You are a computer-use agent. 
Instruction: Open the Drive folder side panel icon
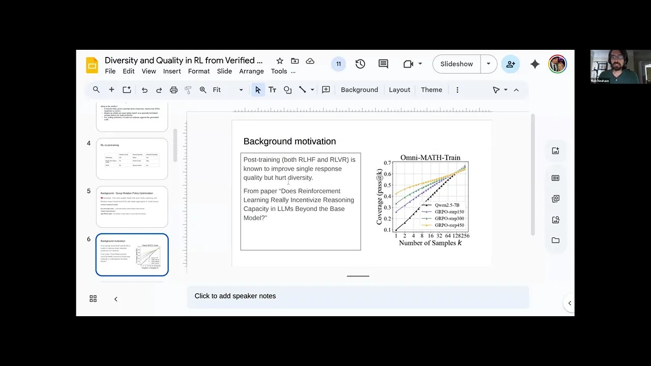click(555, 240)
